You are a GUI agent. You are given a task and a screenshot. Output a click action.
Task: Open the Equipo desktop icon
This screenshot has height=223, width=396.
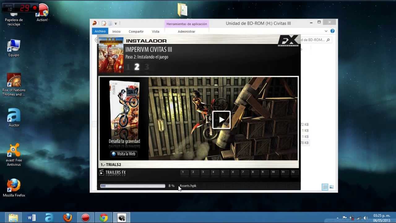[x=14, y=48]
